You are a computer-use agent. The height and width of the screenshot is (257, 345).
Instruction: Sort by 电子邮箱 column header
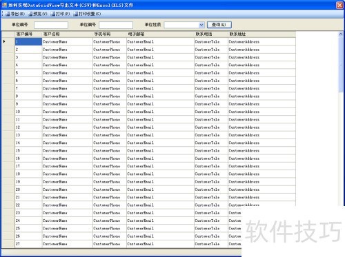click(x=160, y=34)
